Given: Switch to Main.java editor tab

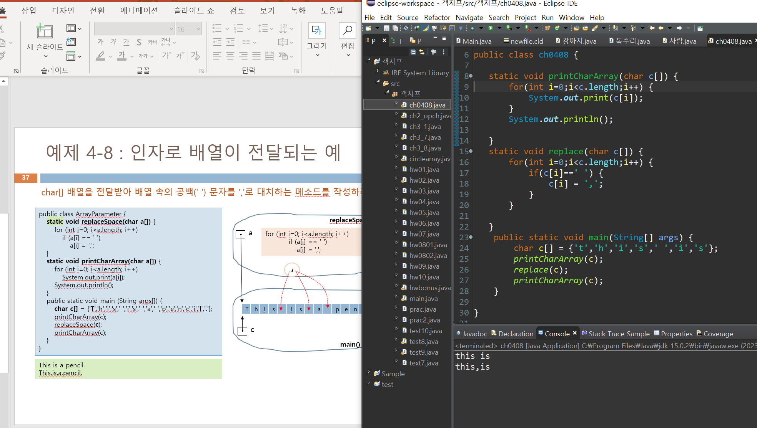Looking at the screenshot, I should pos(474,41).
